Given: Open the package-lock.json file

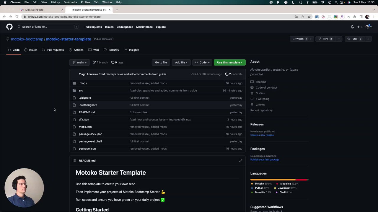Looking at the screenshot, I should [90, 134].
